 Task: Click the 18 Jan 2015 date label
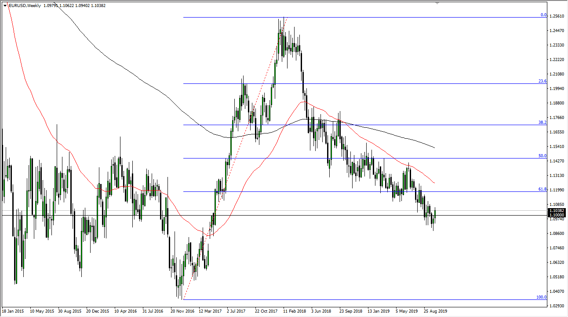[x=13, y=311]
